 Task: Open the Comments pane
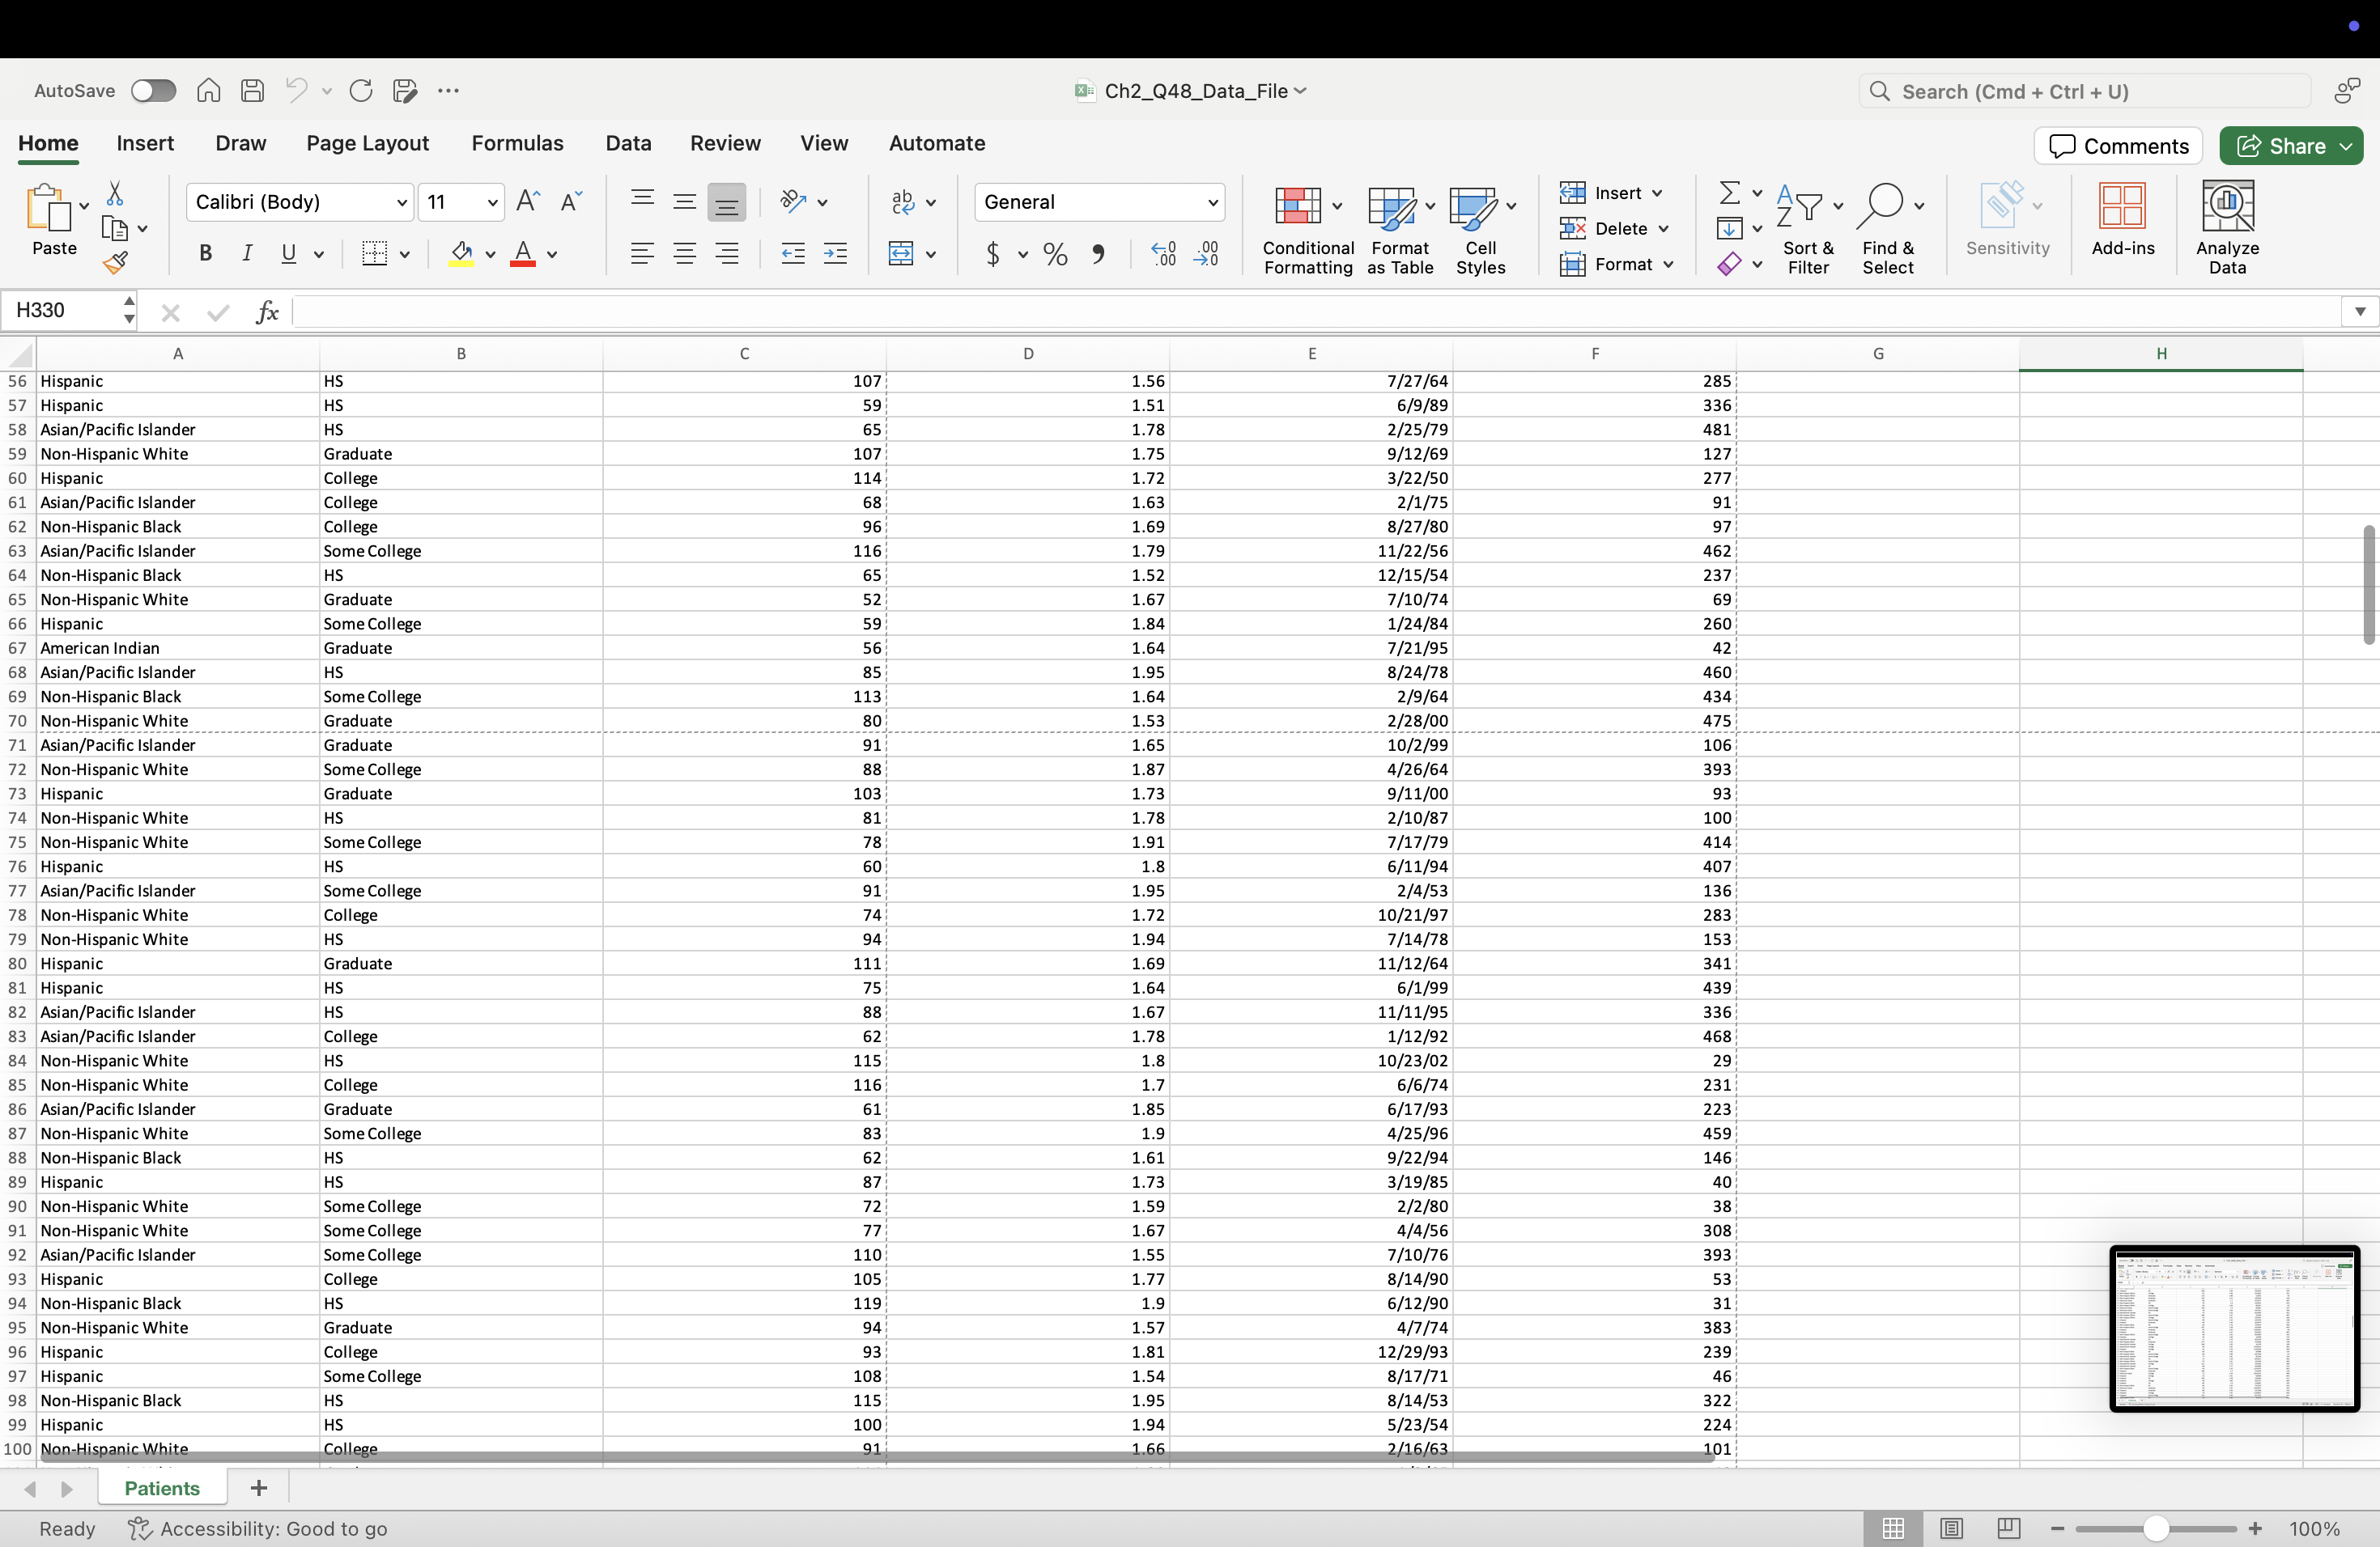[2118, 146]
